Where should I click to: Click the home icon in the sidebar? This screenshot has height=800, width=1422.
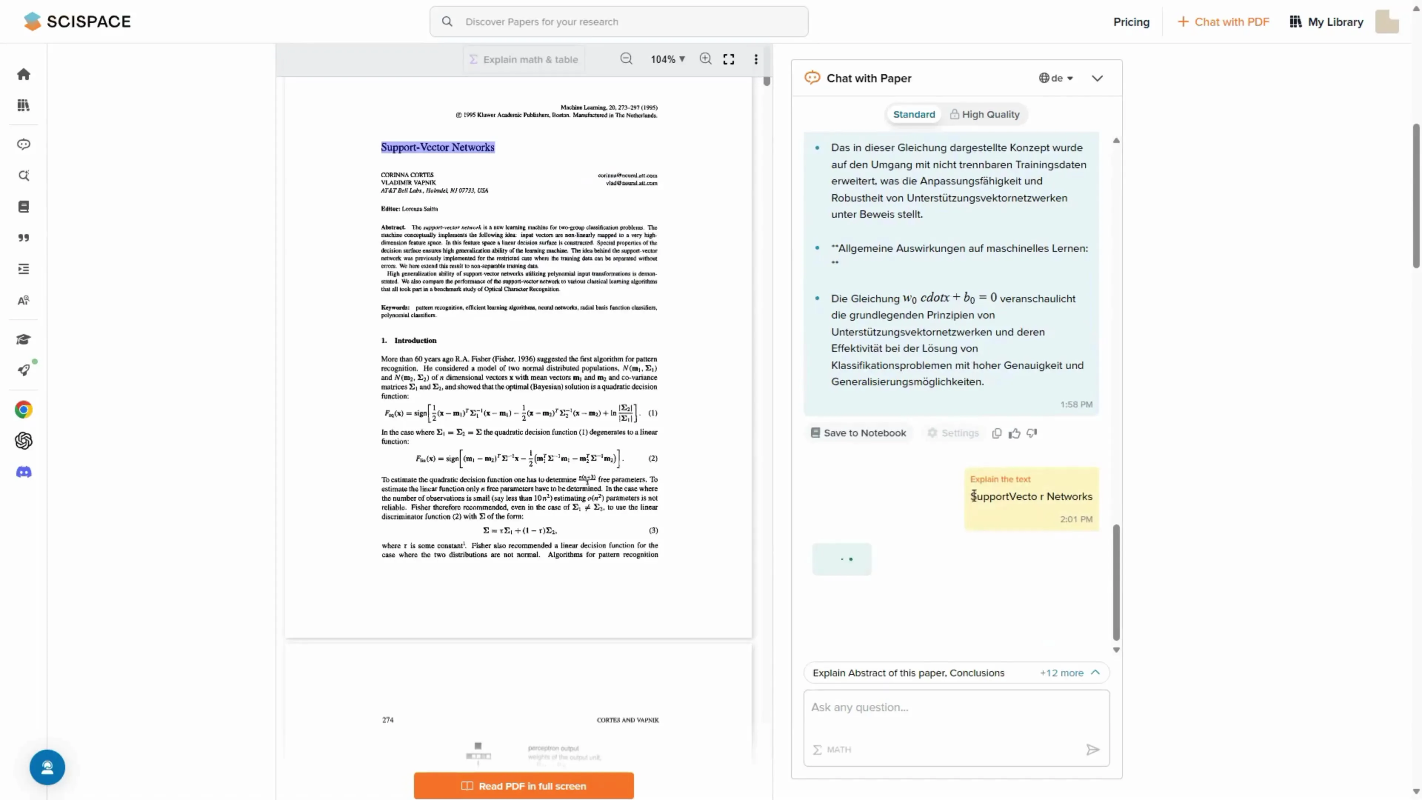(23, 74)
